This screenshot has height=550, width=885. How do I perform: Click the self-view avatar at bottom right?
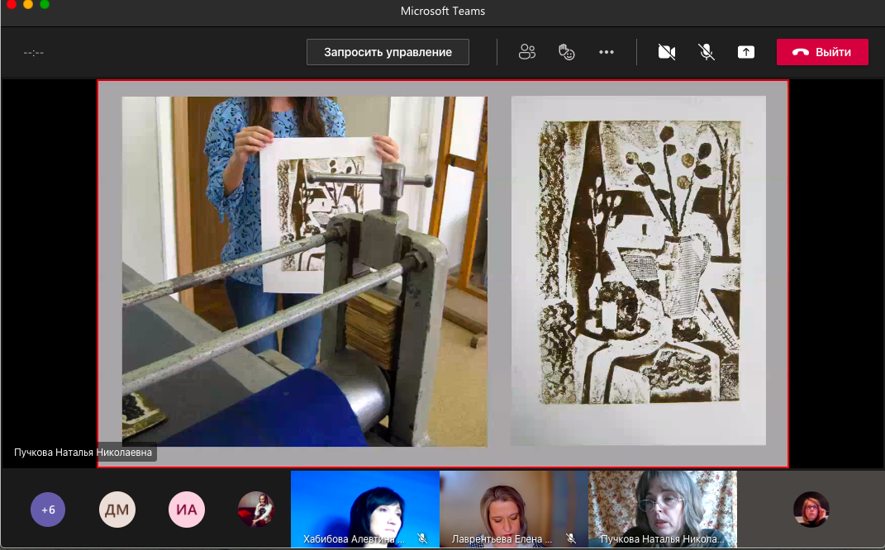tap(811, 510)
